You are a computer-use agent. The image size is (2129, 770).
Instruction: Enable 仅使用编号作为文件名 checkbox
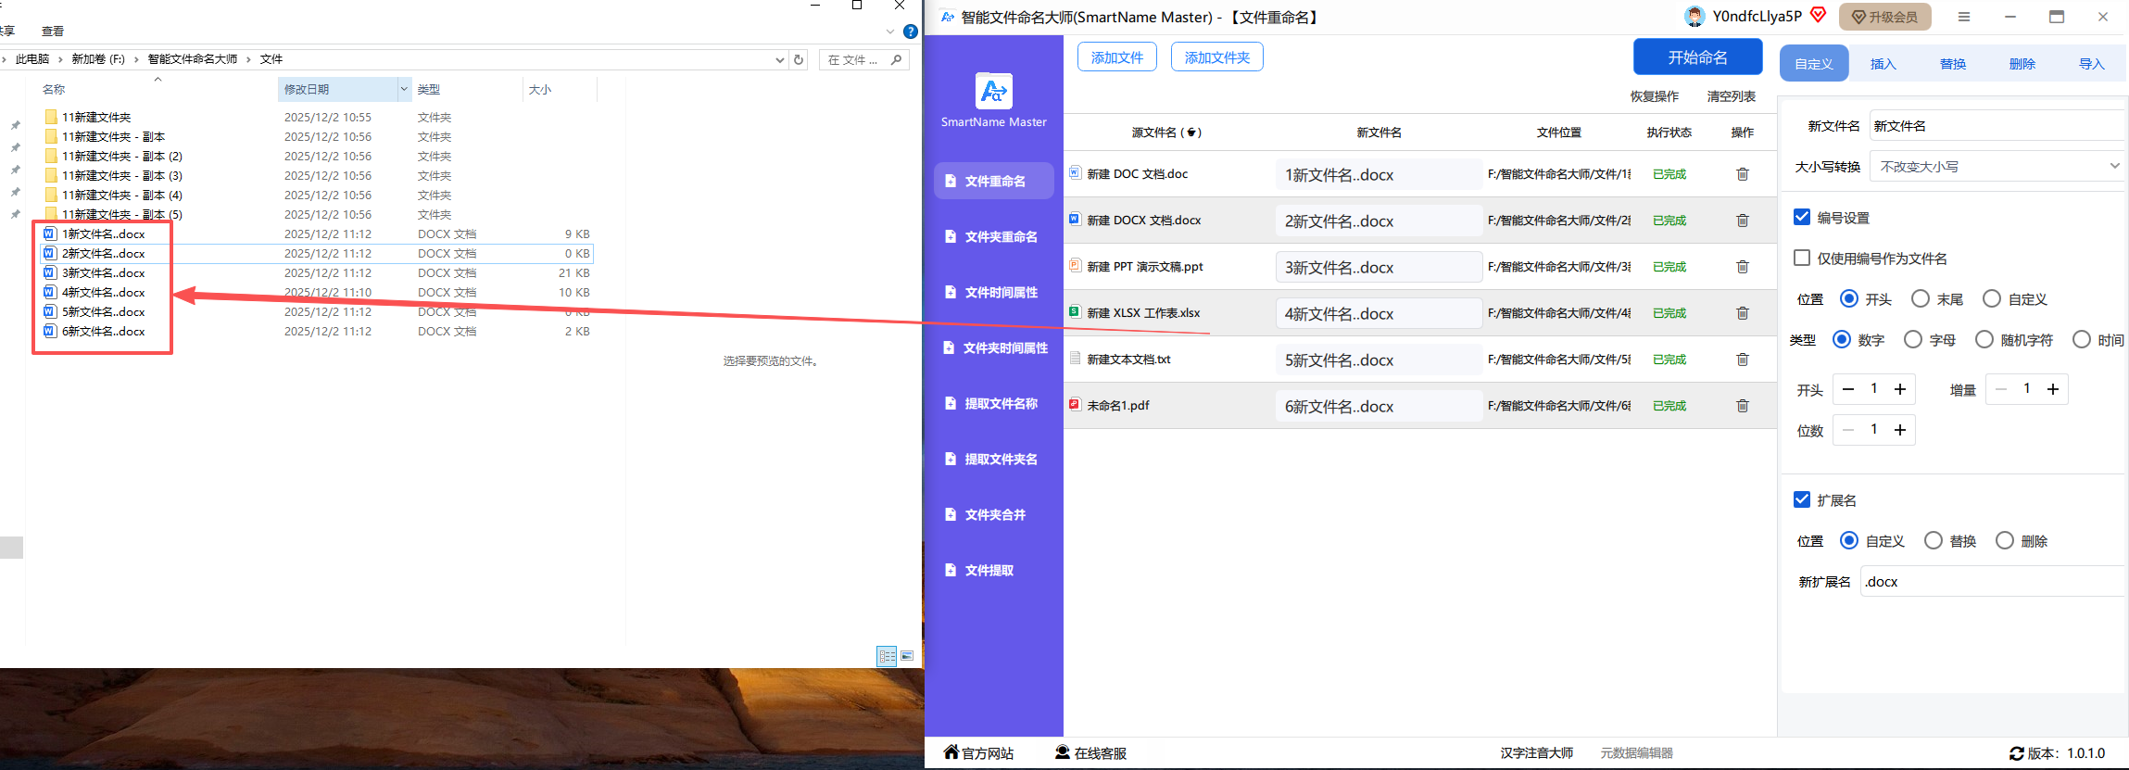(1802, 258)
